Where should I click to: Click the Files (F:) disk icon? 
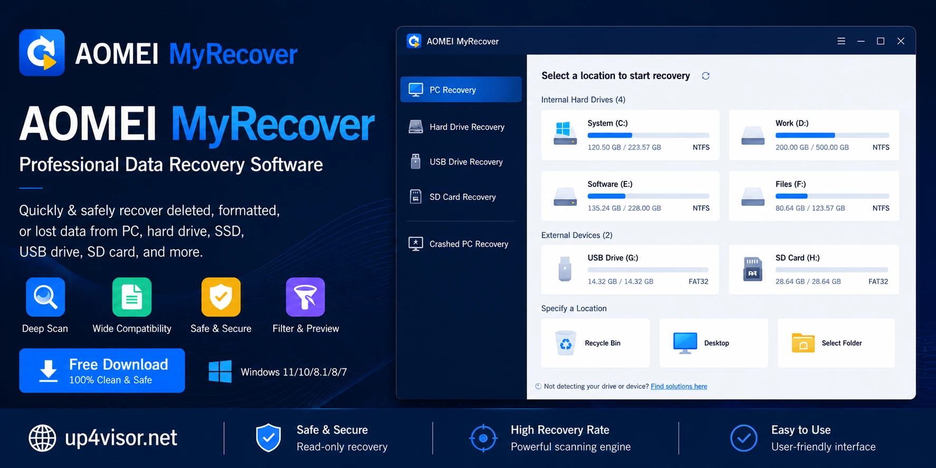pyautogui.click(x=753, y=197)
